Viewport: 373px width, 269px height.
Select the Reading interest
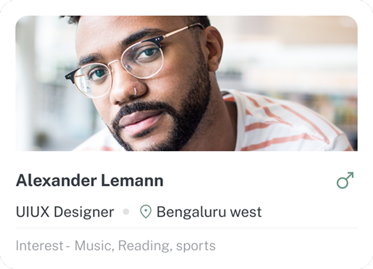point(145,246)
